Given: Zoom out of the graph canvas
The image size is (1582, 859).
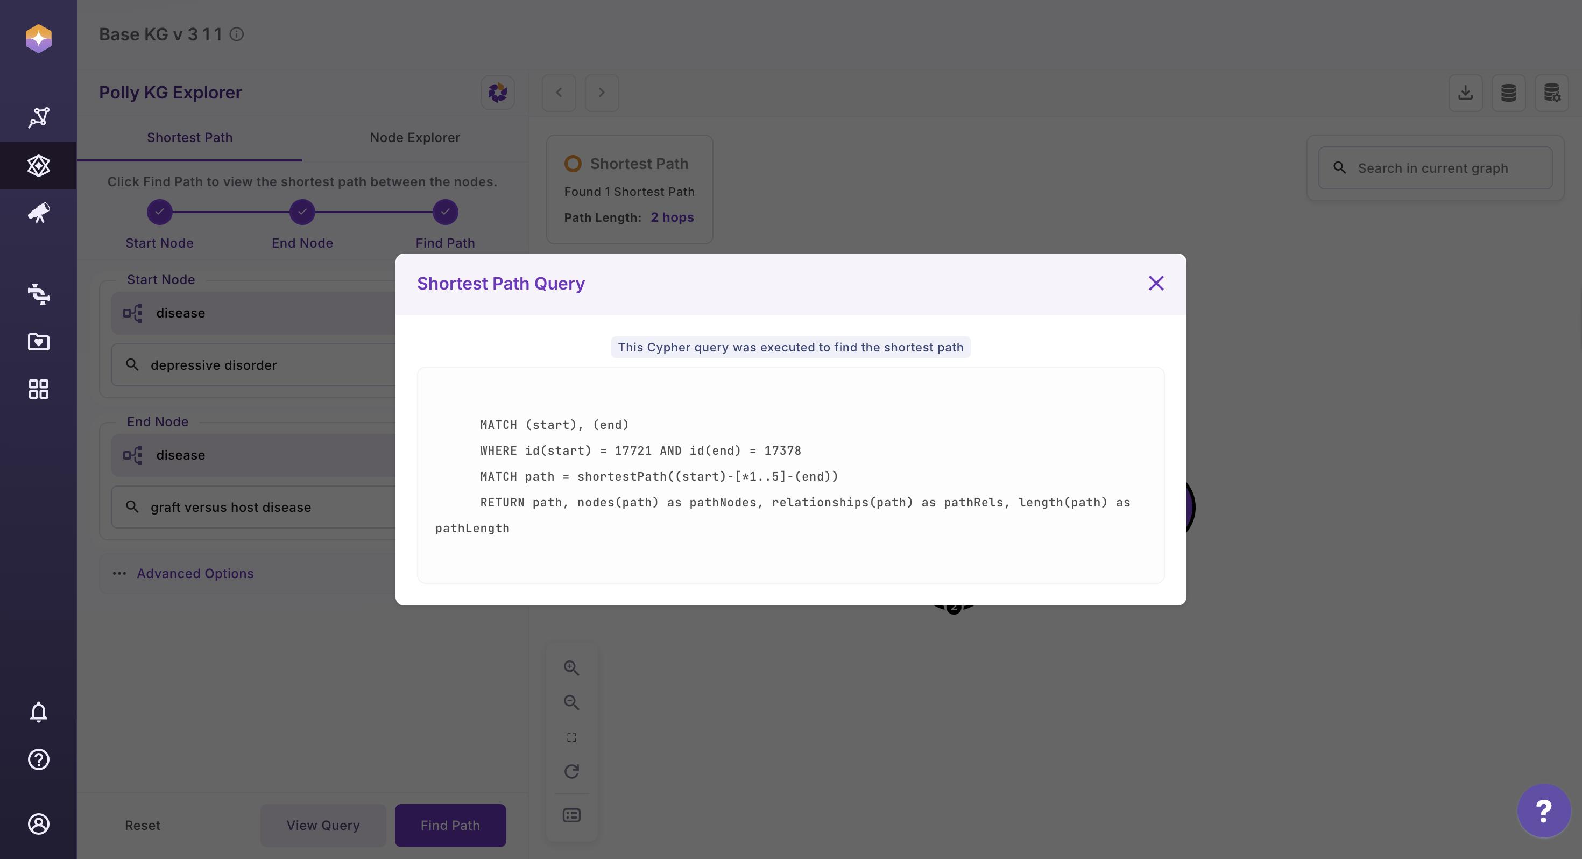Looking at the screenshot, I should (571, 702).
